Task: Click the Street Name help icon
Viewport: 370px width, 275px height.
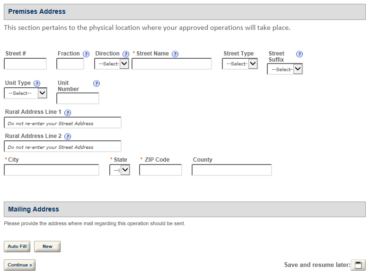Action: (x=175, y=54)
